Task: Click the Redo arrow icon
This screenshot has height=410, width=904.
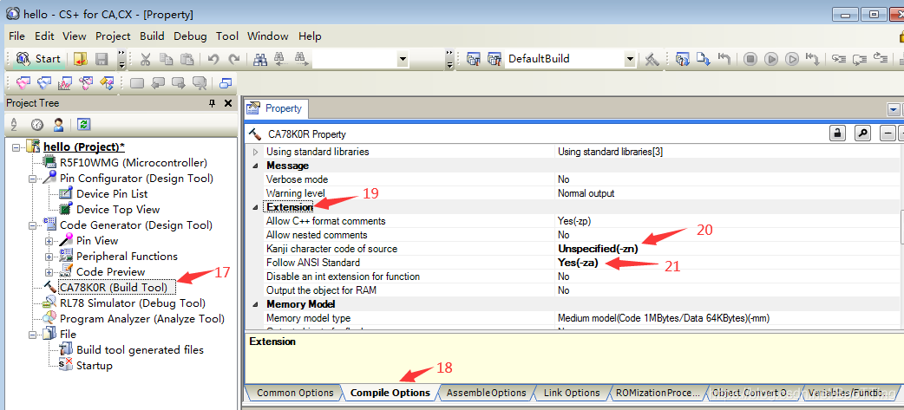Action: [x=233, y=59]
